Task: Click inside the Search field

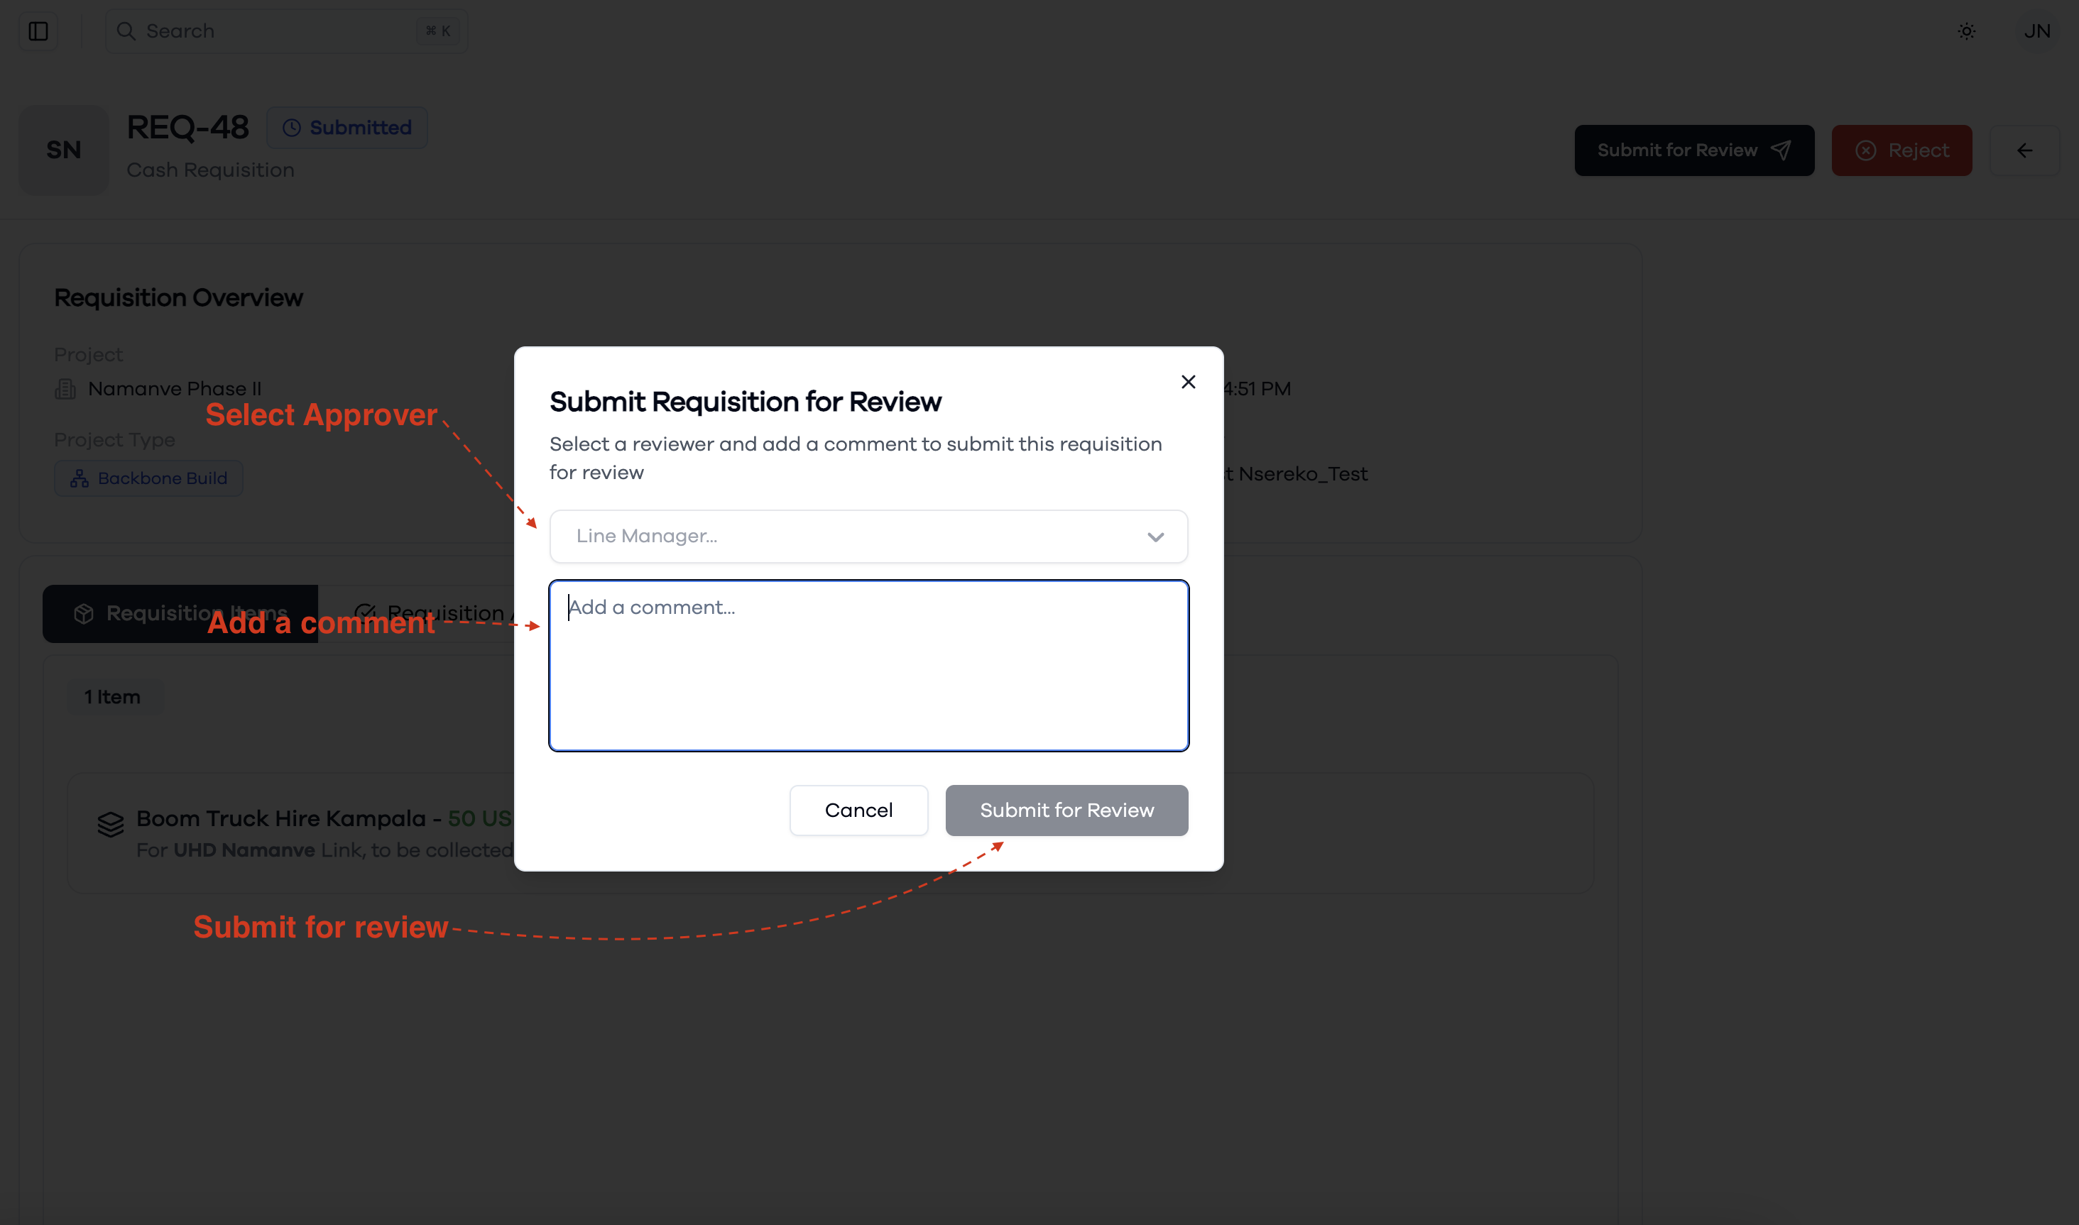Action: [x=287, y=31]
